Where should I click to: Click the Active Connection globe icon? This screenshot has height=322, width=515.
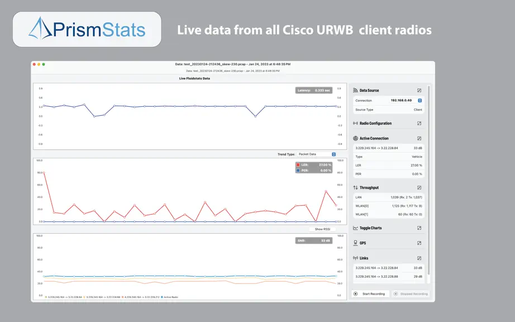click(x=355, y=138)
